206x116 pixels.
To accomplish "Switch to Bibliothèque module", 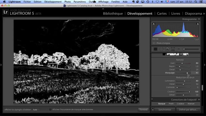I will pos(113,14).
